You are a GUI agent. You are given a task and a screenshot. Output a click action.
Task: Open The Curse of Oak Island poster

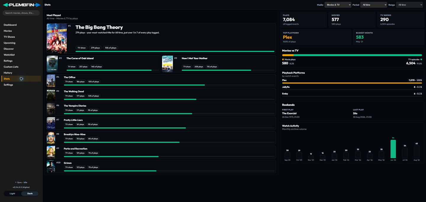(x=52, y=64)
